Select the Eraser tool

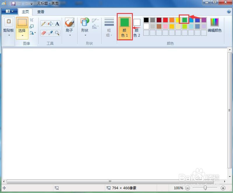coord(43,33)
